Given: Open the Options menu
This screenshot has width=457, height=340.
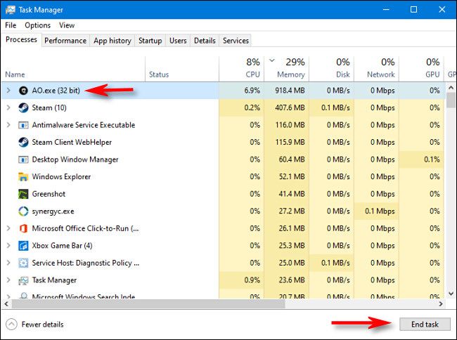Looking at the screenshot, I should [37, 25].
